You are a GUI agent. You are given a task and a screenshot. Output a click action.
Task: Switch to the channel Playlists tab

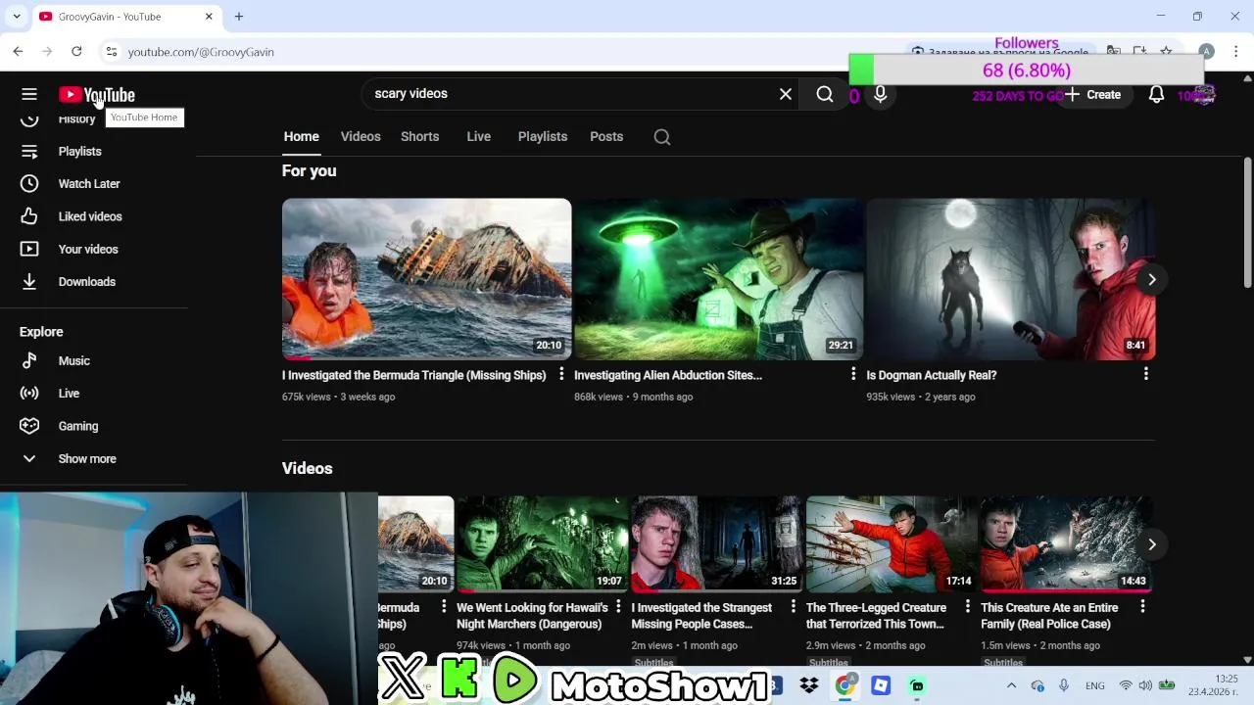point(543,136)
